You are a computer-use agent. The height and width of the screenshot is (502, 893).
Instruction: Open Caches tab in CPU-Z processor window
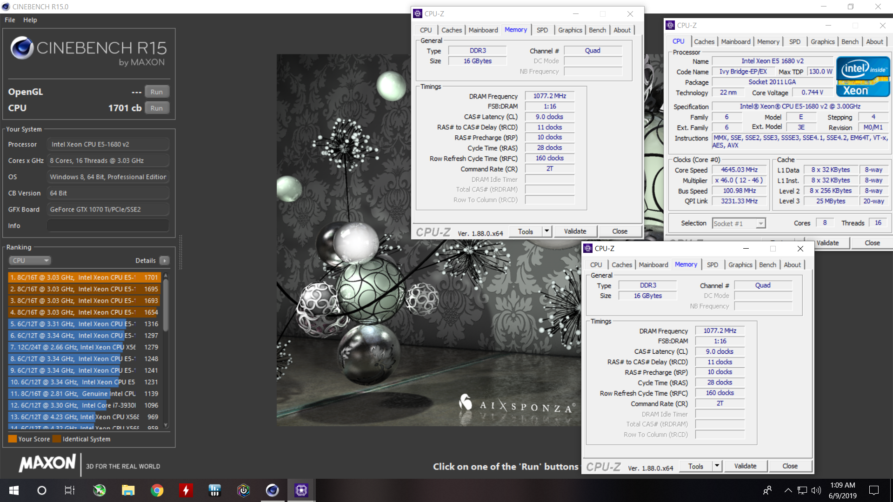coord(704,41)
